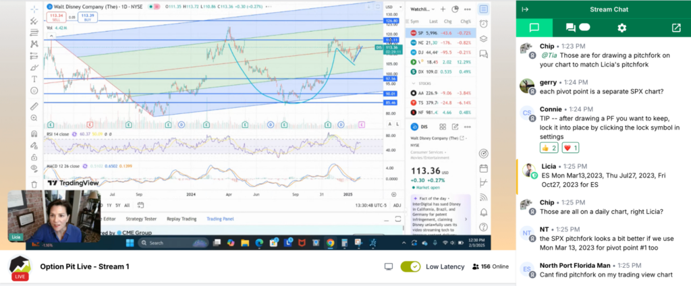Toggle log scale L button
The image size is (691, 286).
point(397,124)
